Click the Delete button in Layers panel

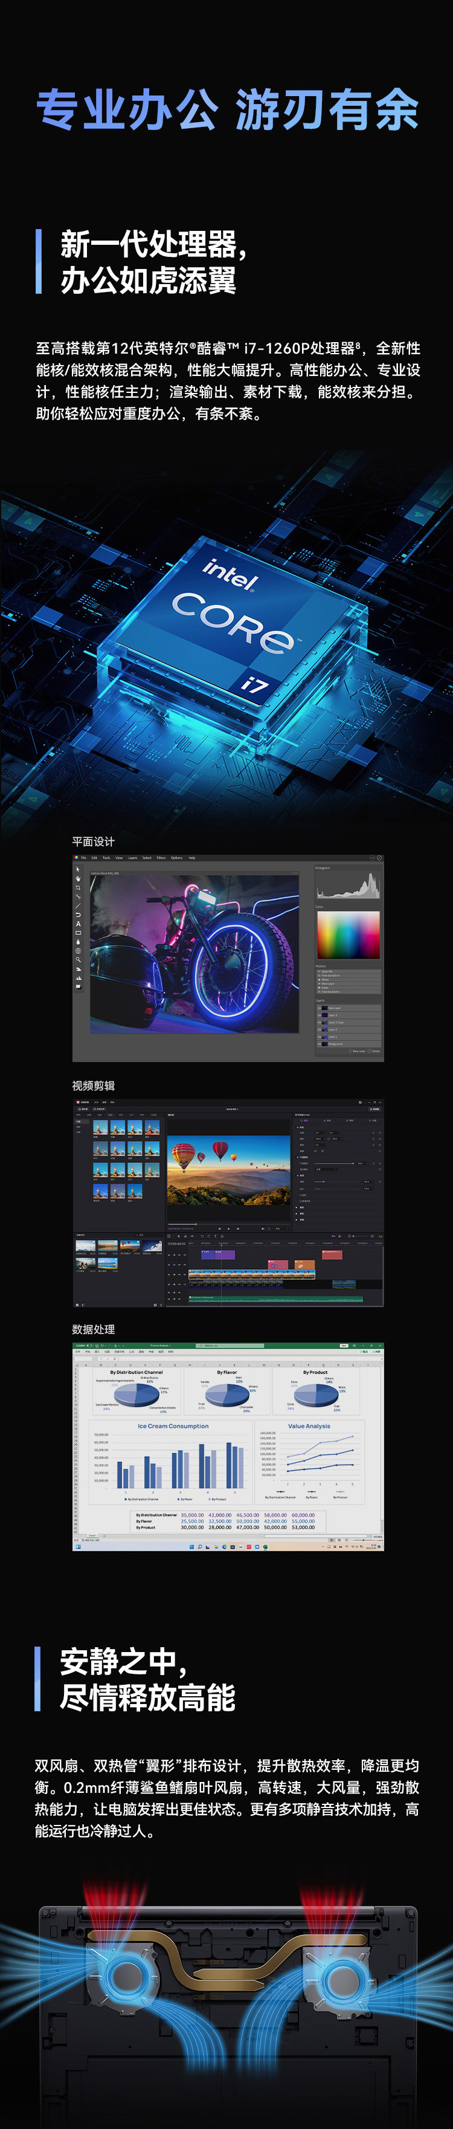point(374,1051)
